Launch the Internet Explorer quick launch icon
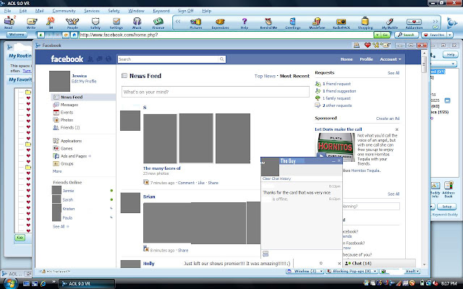Image resolution: width=463 pixels, height=289 pixels. (43, 283)
